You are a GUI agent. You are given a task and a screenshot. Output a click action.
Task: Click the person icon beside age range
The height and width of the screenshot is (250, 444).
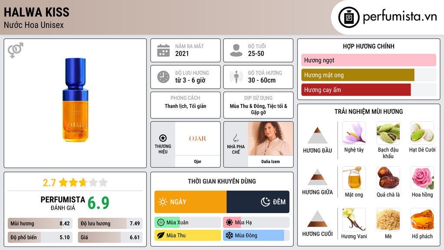point(236,50)
